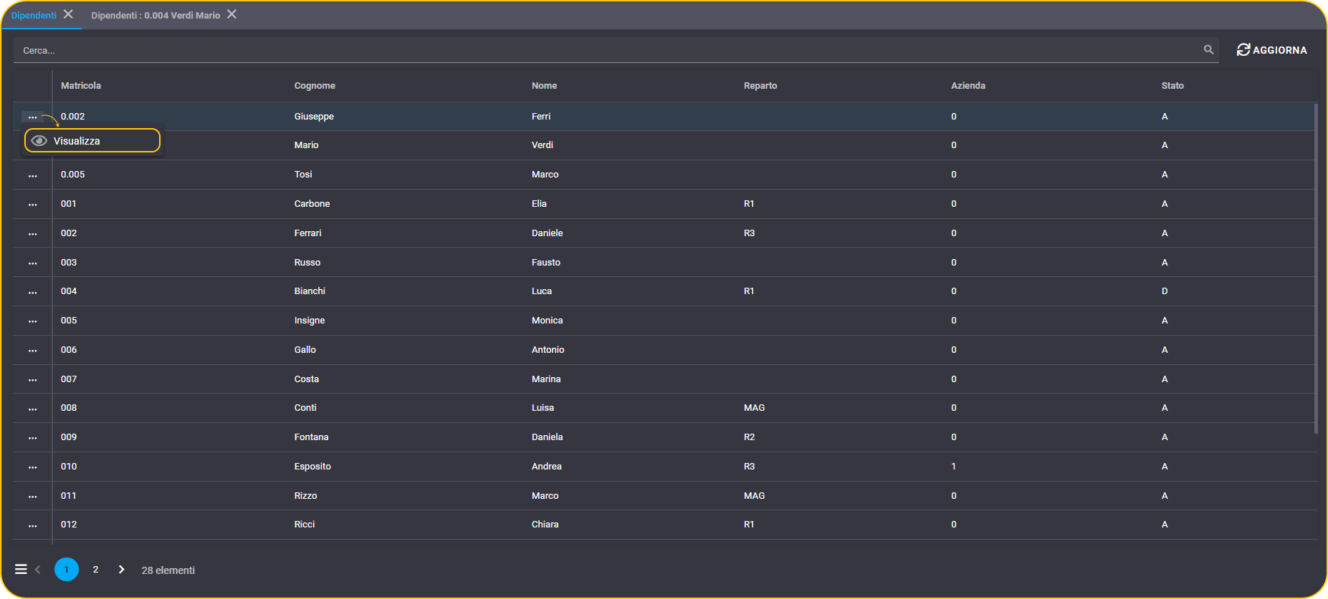The image size is (1328, 599).
Task: Close the 0.004 Verdi Mario tab
Action: pos(231,14)
